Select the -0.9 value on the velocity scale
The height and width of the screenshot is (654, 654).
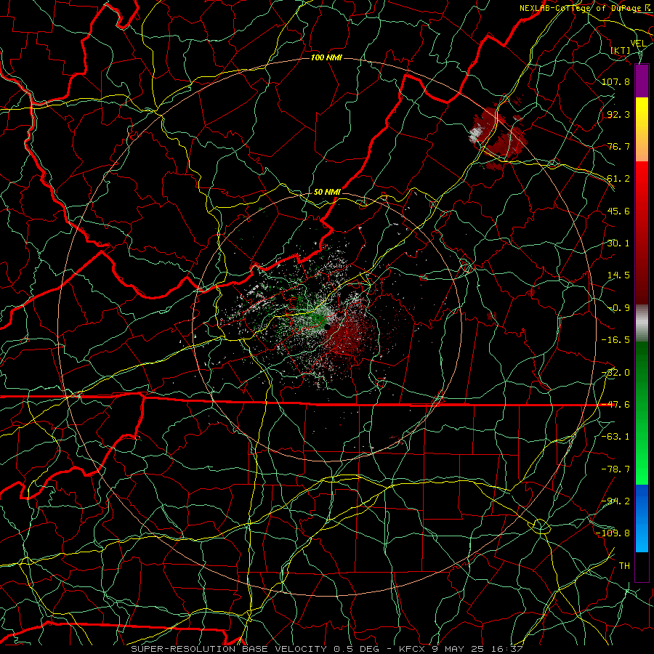(x=619, y=308)
